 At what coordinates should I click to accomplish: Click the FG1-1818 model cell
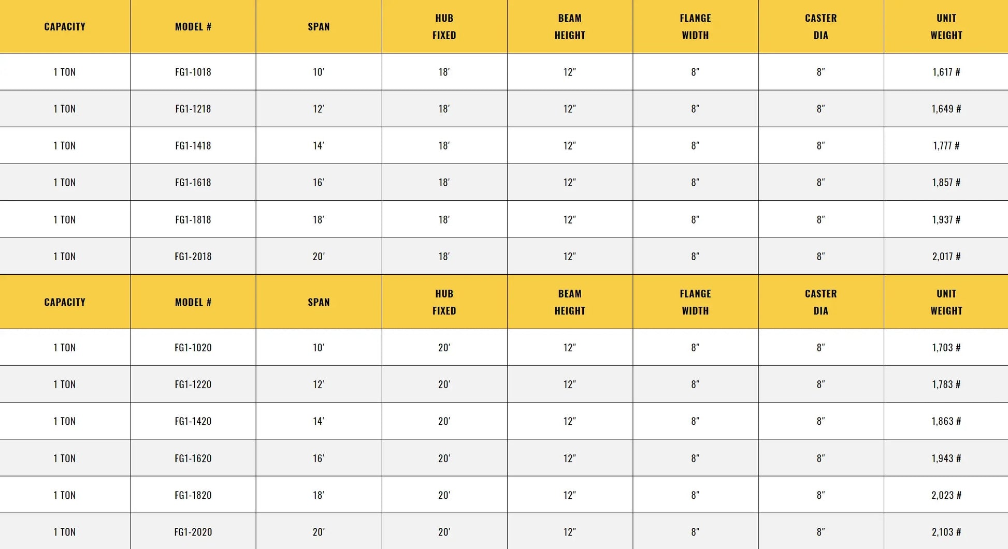(x=193, y=219)
